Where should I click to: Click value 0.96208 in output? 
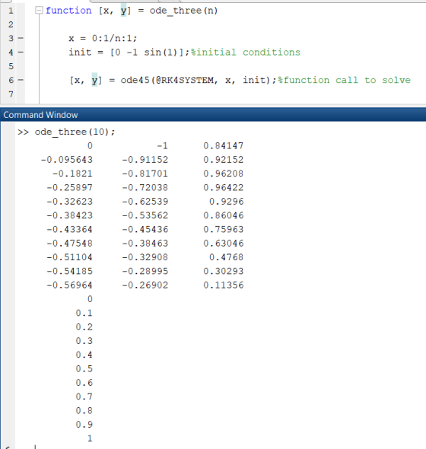coord(224,174)
